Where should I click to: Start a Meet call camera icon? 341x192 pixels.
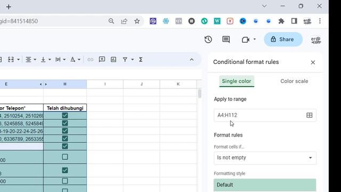click(x=245, y=39)
